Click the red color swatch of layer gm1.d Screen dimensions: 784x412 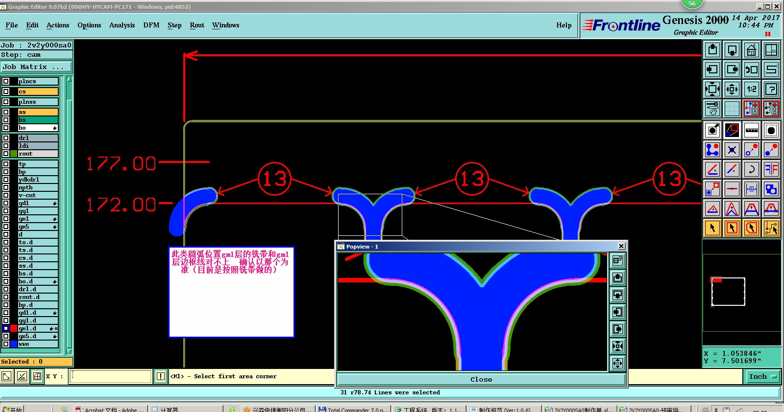14,328
